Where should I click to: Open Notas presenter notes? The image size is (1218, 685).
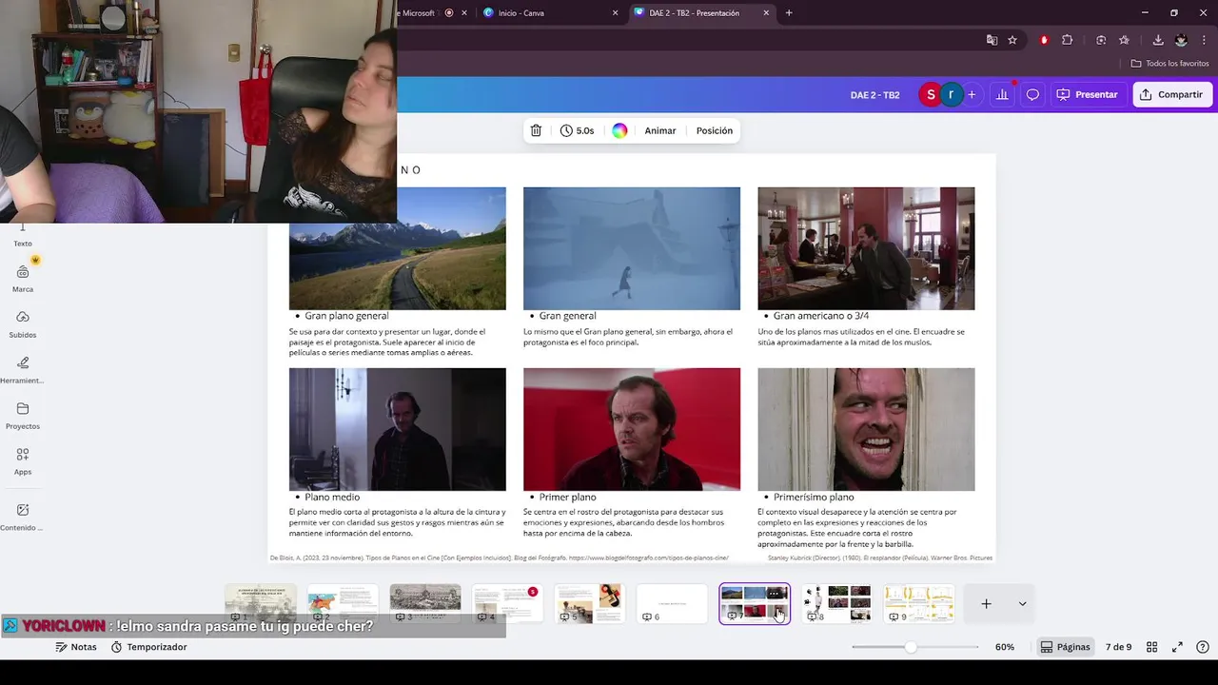[x=76, y=647]
